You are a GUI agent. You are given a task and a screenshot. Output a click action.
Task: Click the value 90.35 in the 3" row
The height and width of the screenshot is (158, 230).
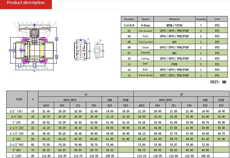coord(62,150)
